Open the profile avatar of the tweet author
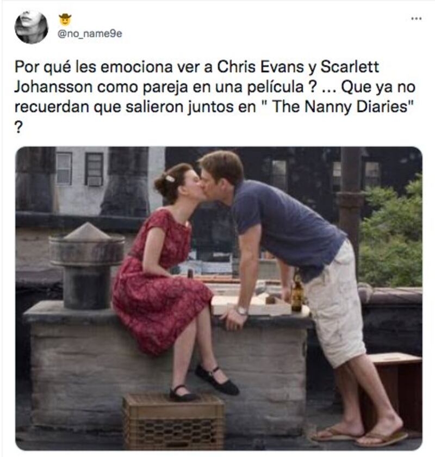Viewport: 435px width, 457px height. click(x=31, y=27)
